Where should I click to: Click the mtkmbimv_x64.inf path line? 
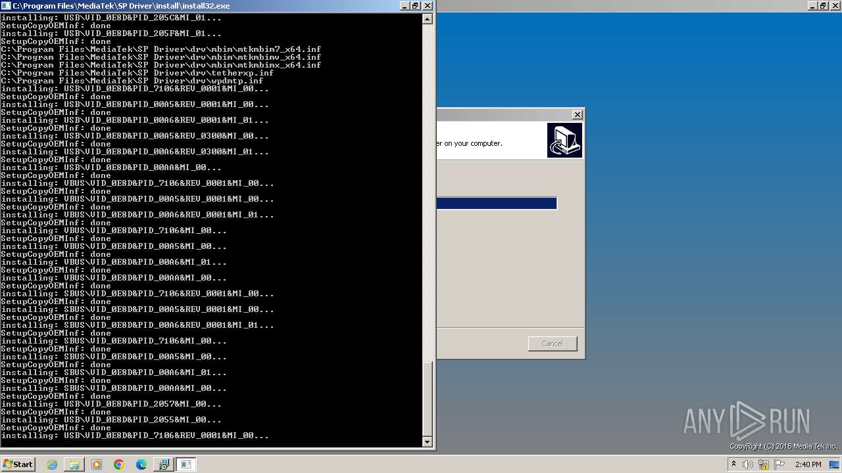pos(161,57)
